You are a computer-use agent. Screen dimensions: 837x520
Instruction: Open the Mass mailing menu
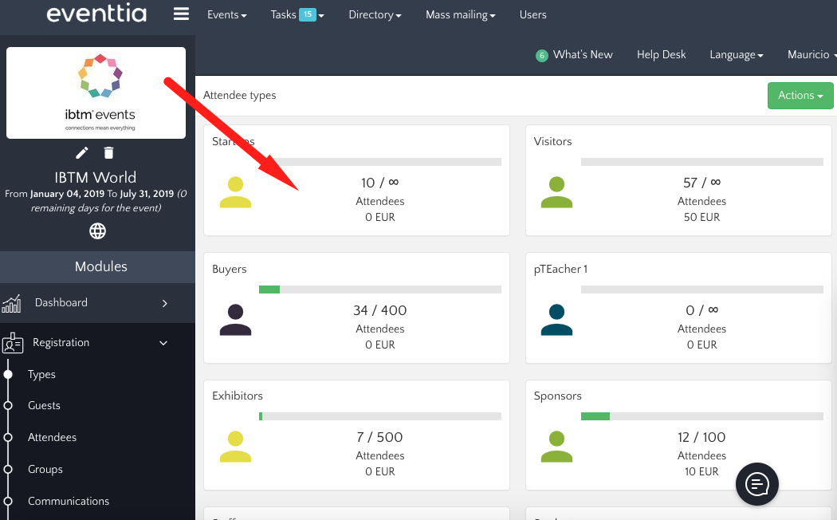(x=460, y=15)
